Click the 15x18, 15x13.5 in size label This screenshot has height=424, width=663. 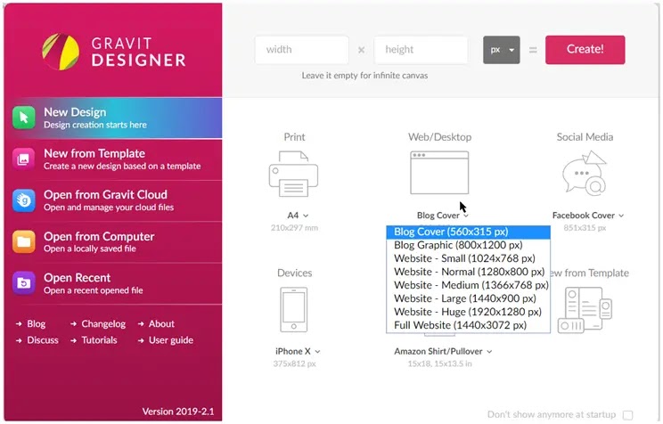[x=439, y=363]
